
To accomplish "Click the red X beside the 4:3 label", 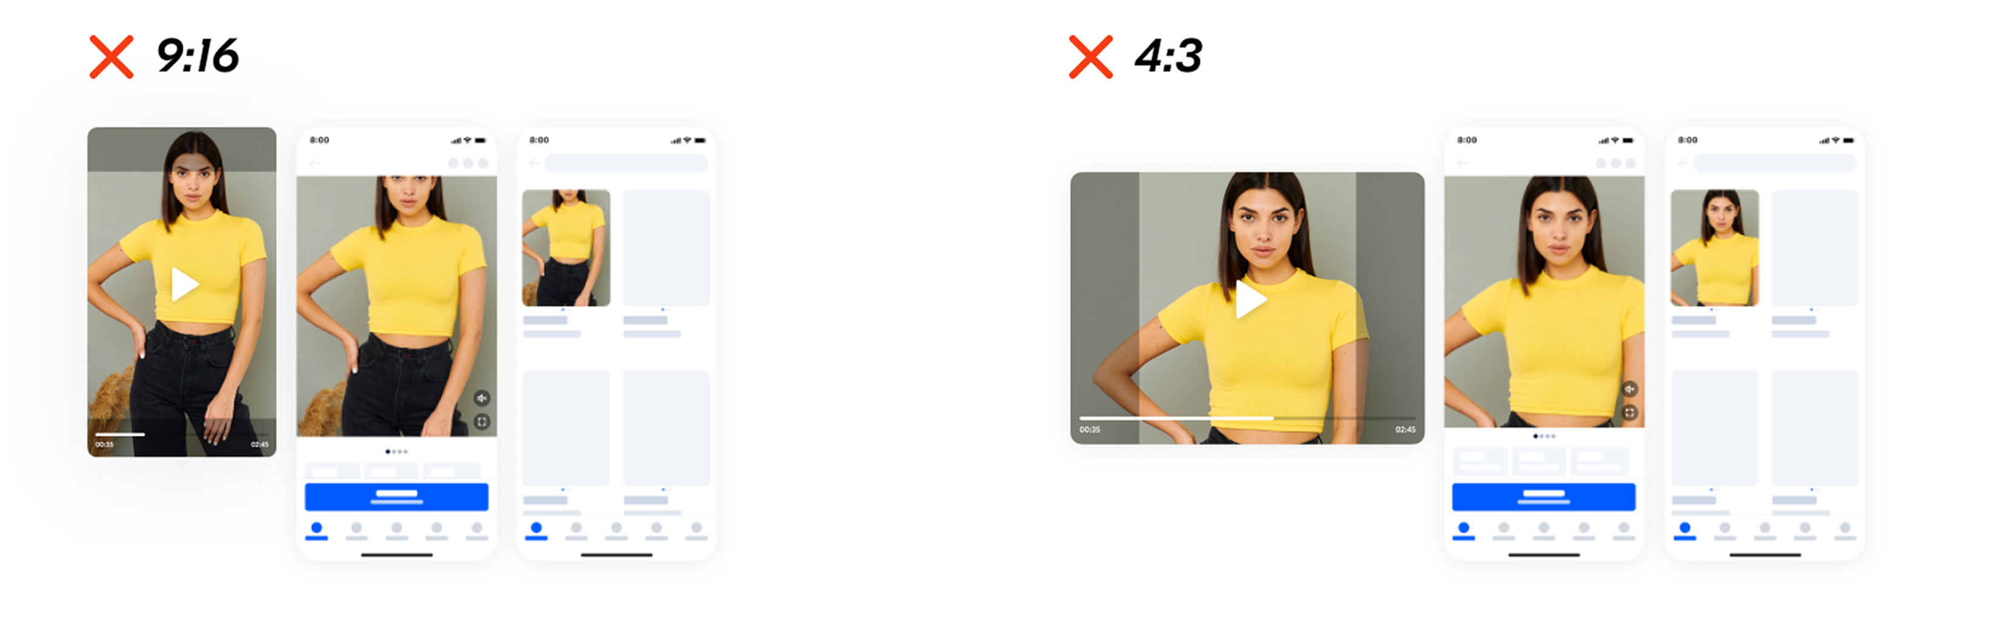I will tap(1091, 56).
